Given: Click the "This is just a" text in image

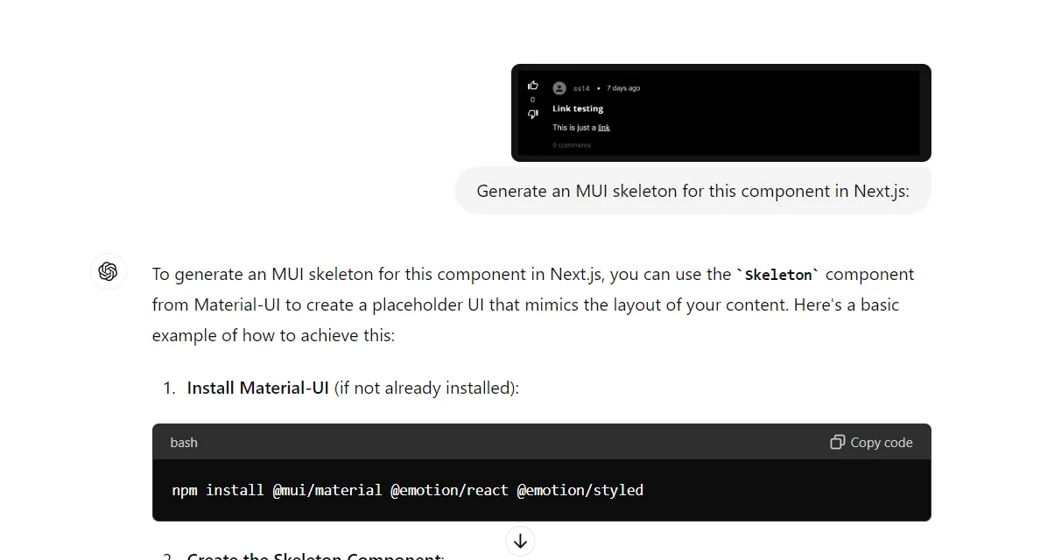Looking at the screenshot, I should click(x=573, y=128).
